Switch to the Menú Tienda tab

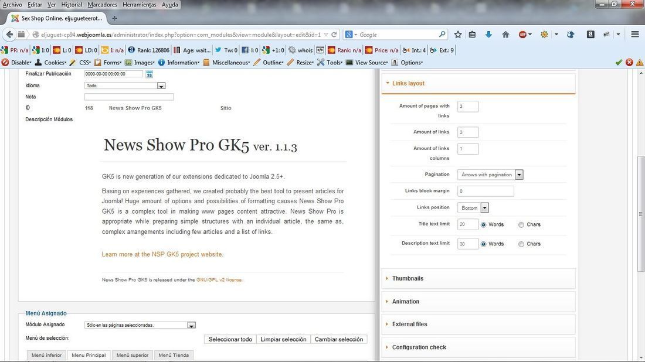[174, 356]
